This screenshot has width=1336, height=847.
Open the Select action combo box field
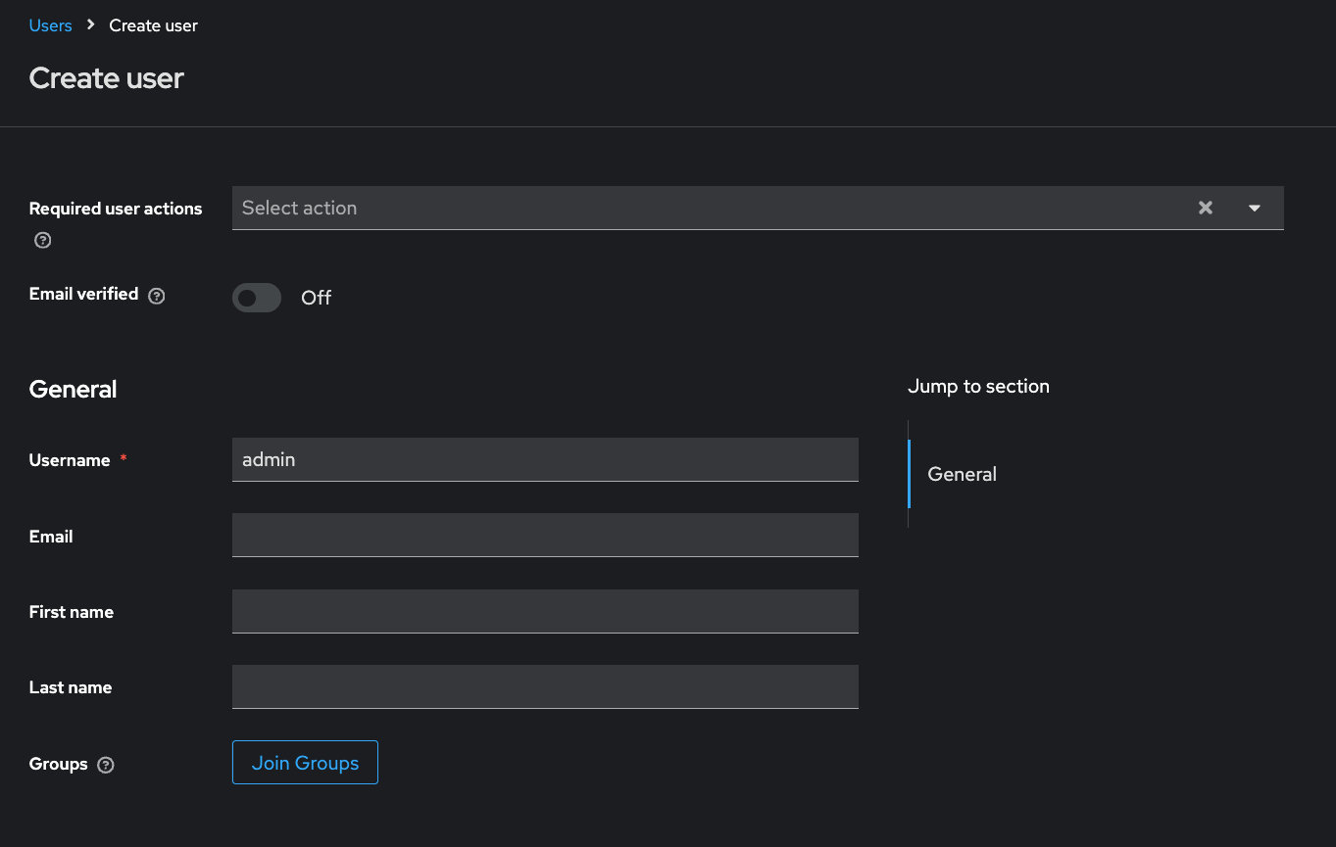[x=706, y=208]
